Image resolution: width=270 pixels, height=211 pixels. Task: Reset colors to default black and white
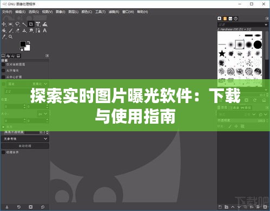pyautogui.click(x=21, y=49)
